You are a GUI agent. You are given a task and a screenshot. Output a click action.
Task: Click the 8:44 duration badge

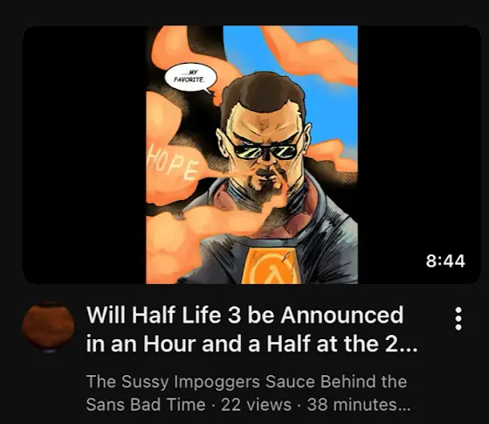(x=445, y=261)
